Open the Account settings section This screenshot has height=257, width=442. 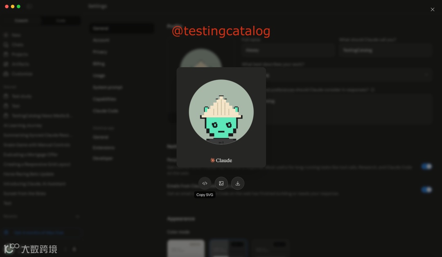point(101,40)
